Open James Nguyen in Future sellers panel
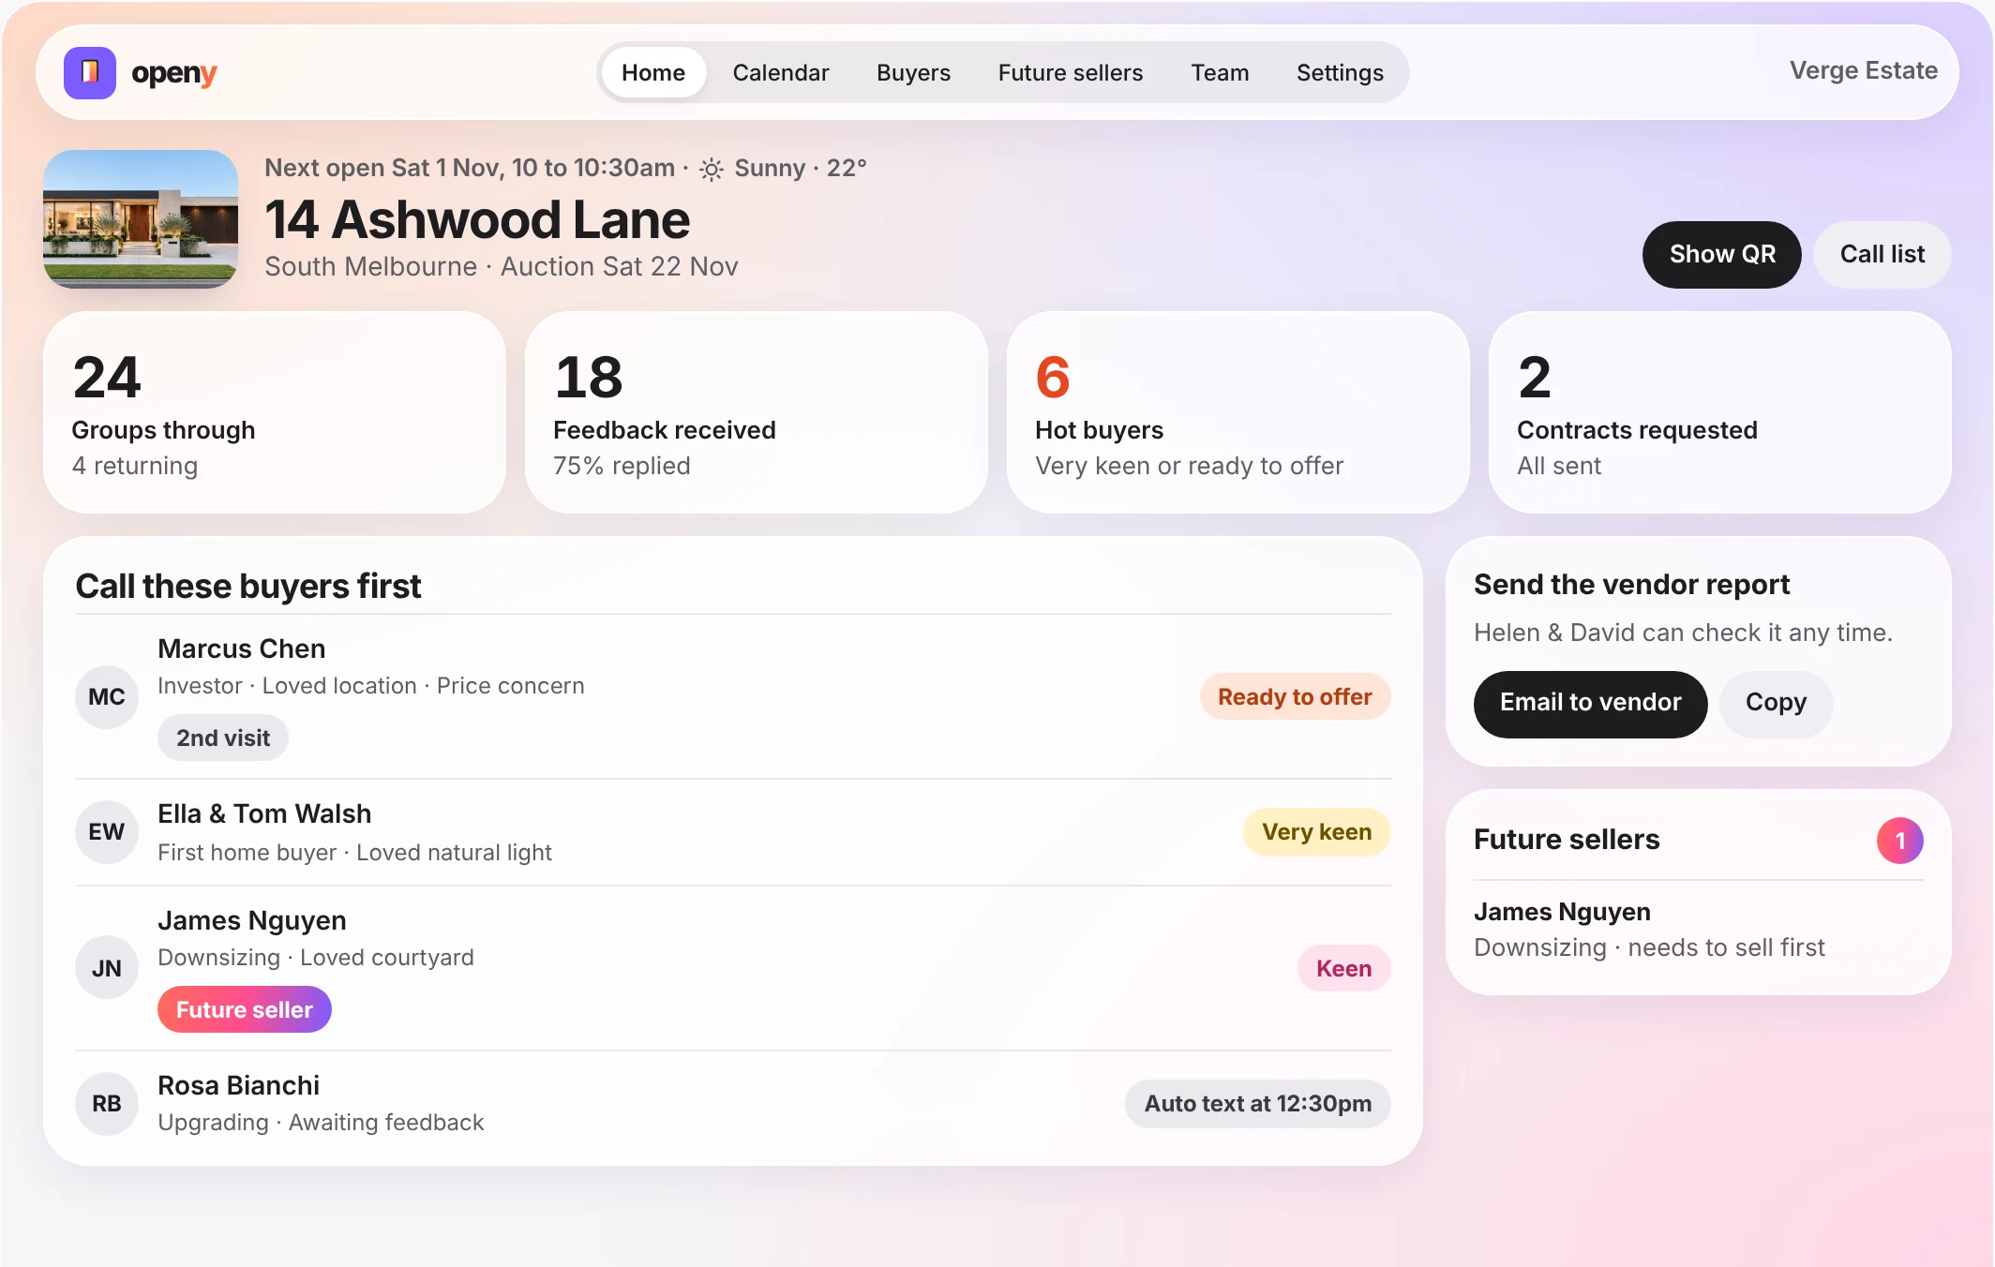 click(1562, 912)
